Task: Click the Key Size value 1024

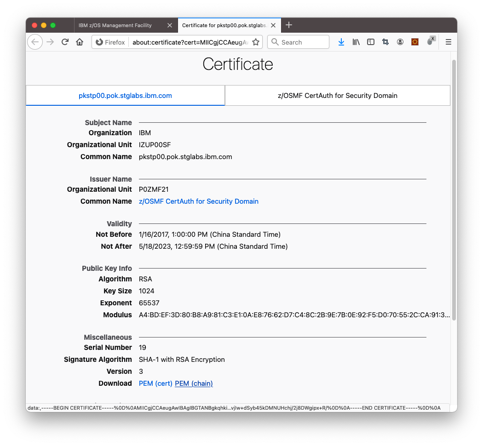Action: tap(147, 291)
